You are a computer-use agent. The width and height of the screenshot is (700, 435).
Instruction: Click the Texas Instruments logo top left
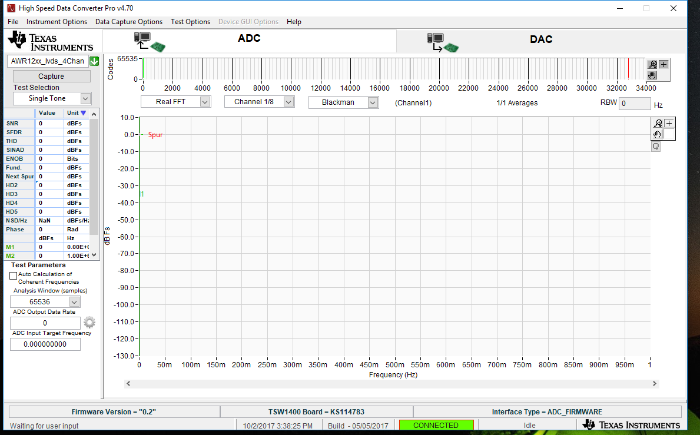click(51, 41)
